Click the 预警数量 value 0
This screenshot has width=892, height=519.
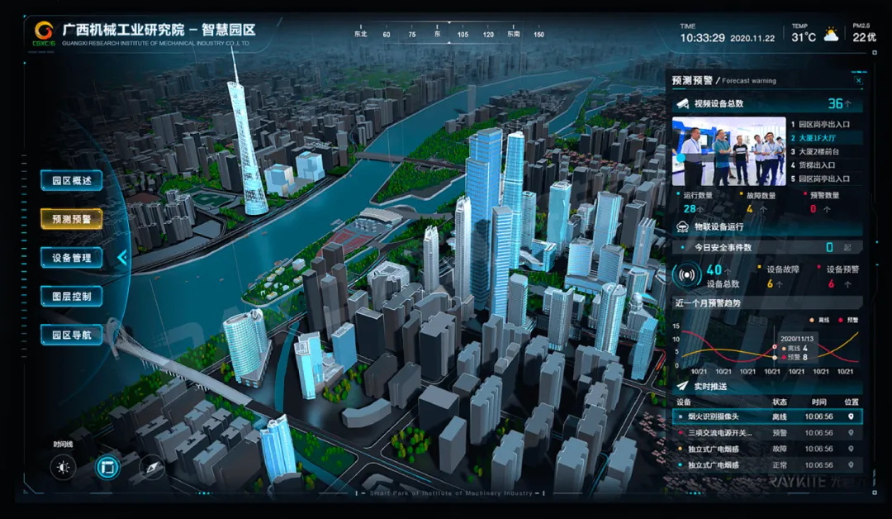(x=813, y=209)
